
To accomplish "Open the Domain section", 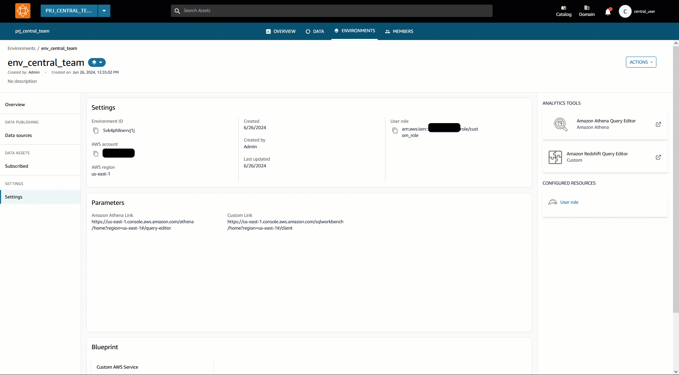I will (587, 11).
